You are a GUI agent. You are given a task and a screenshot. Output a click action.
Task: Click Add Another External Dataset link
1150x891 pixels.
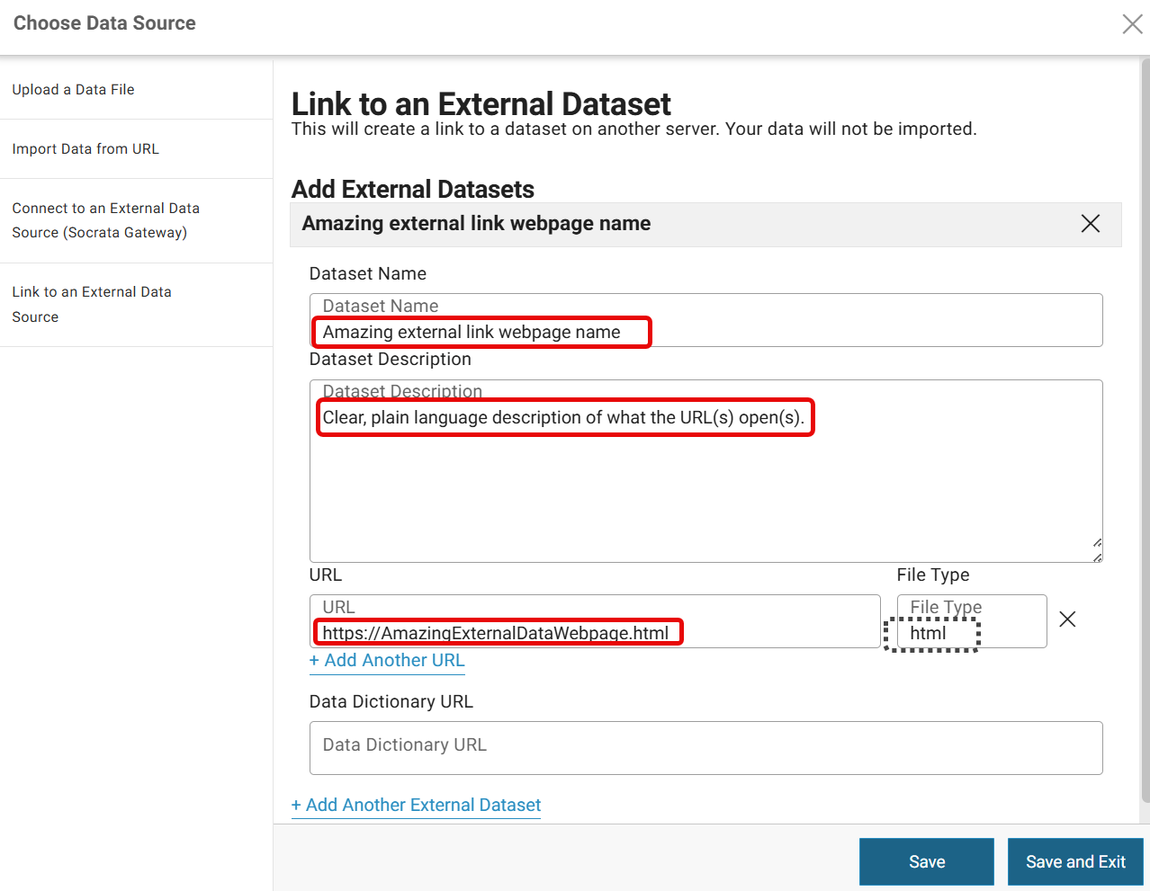click(416, 806)
